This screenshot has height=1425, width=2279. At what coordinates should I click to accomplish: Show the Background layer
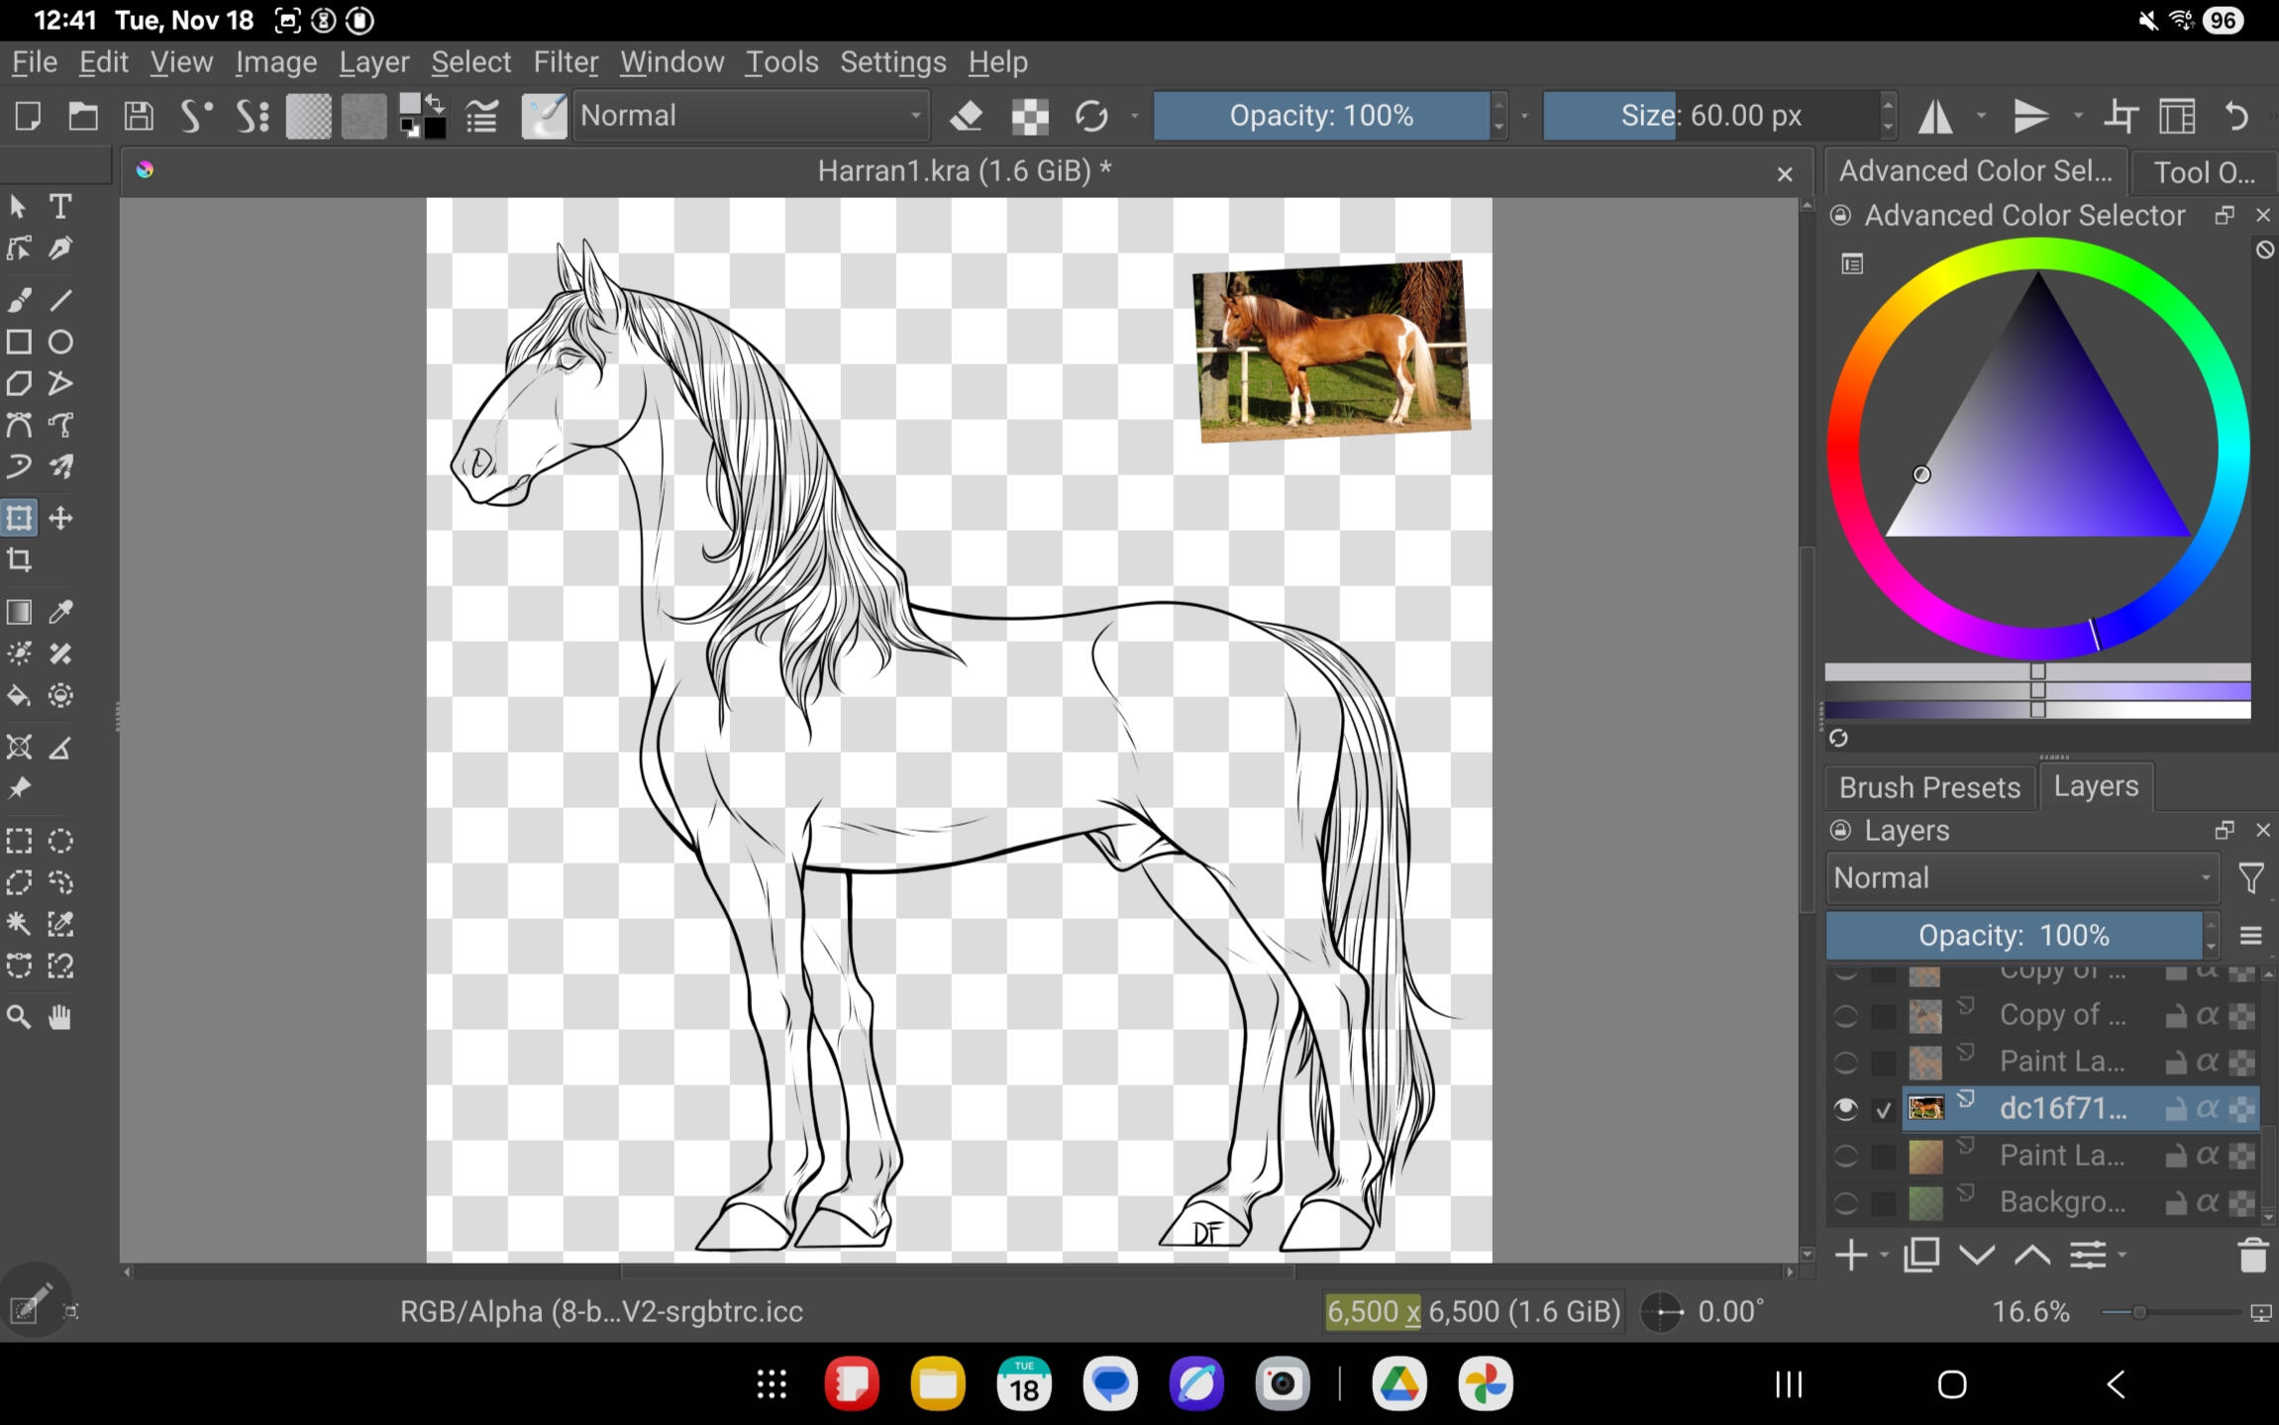1845,1203
